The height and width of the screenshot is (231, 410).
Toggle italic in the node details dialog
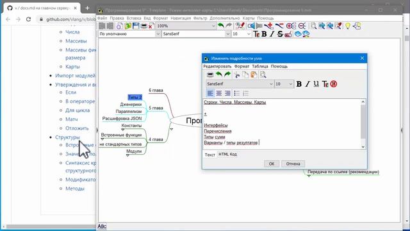[x=307, y=84]
